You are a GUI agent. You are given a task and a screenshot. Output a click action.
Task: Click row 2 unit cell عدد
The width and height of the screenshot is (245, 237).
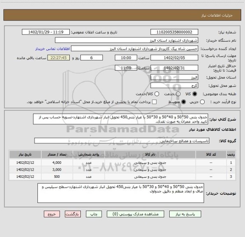(x=88, y=170)
